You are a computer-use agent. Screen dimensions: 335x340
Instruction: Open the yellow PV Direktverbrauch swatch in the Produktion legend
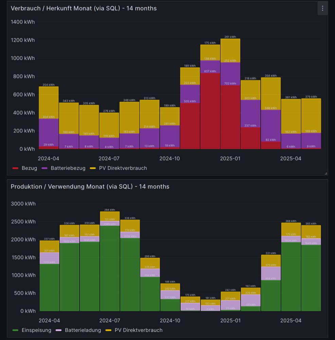(x=108, y=330)
